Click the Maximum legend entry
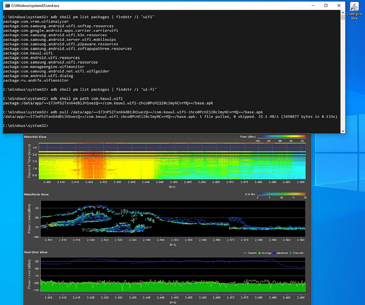 (x=281, y=253)
